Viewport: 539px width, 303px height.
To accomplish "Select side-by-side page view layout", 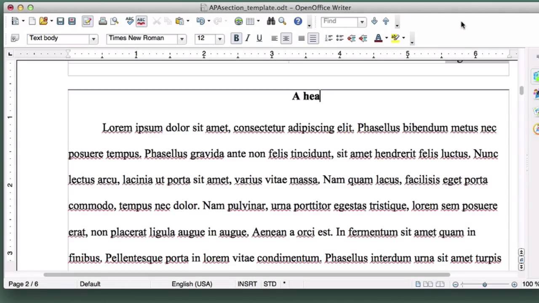I will coord(428,284).
